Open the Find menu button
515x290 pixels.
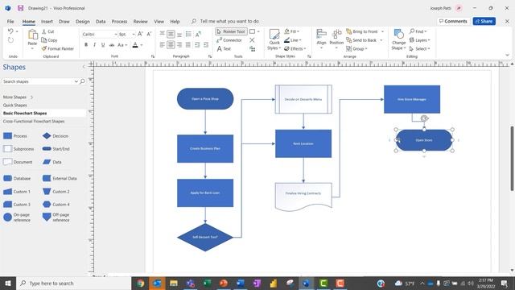(418, 31)
